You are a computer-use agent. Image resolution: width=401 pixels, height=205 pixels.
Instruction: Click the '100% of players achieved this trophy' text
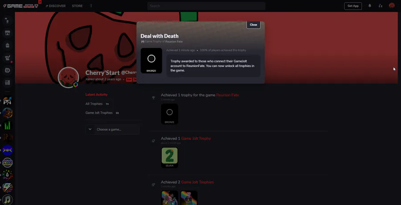223,50
